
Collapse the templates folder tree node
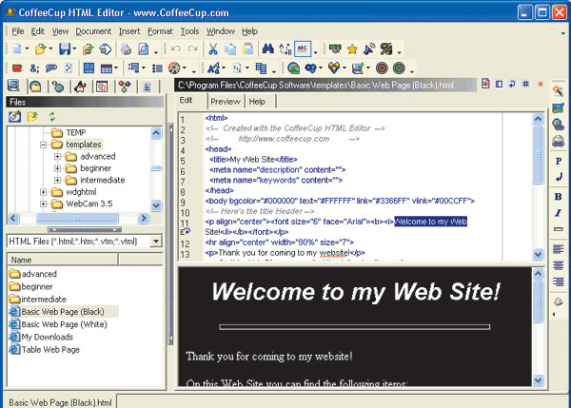(x=44, y=144)
